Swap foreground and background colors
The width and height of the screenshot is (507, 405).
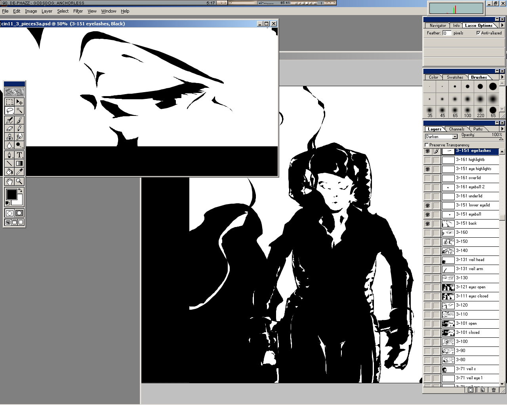click(x=20, y=191)
